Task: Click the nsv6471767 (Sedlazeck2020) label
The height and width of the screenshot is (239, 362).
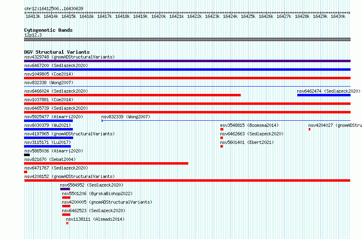Action: (x=56, y=168)
